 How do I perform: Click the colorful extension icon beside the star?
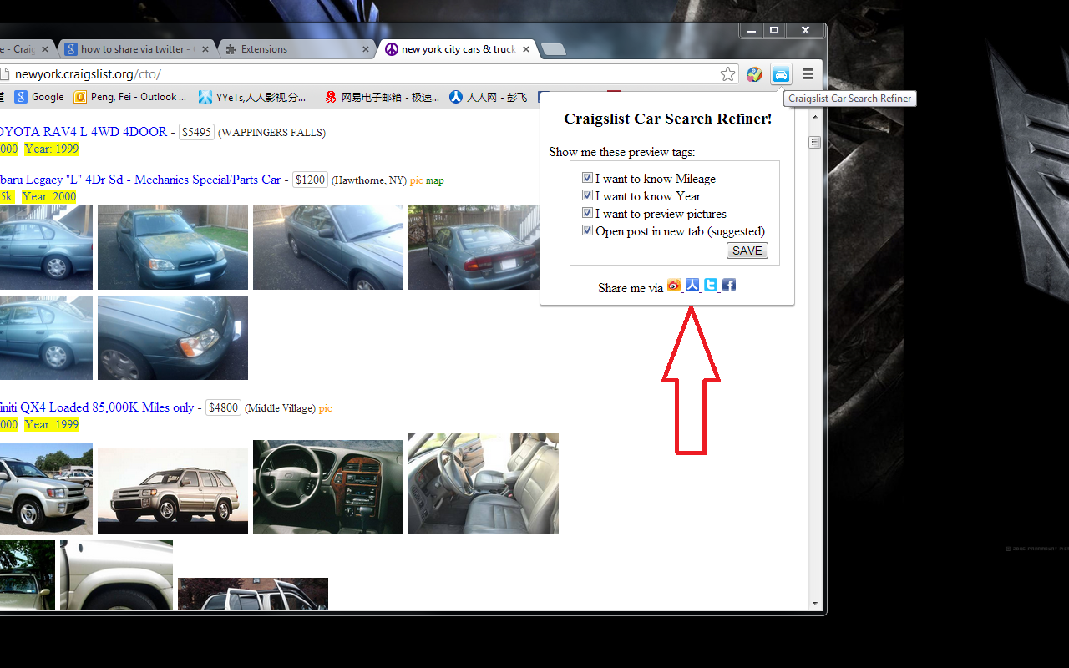(x=754, y=74)
